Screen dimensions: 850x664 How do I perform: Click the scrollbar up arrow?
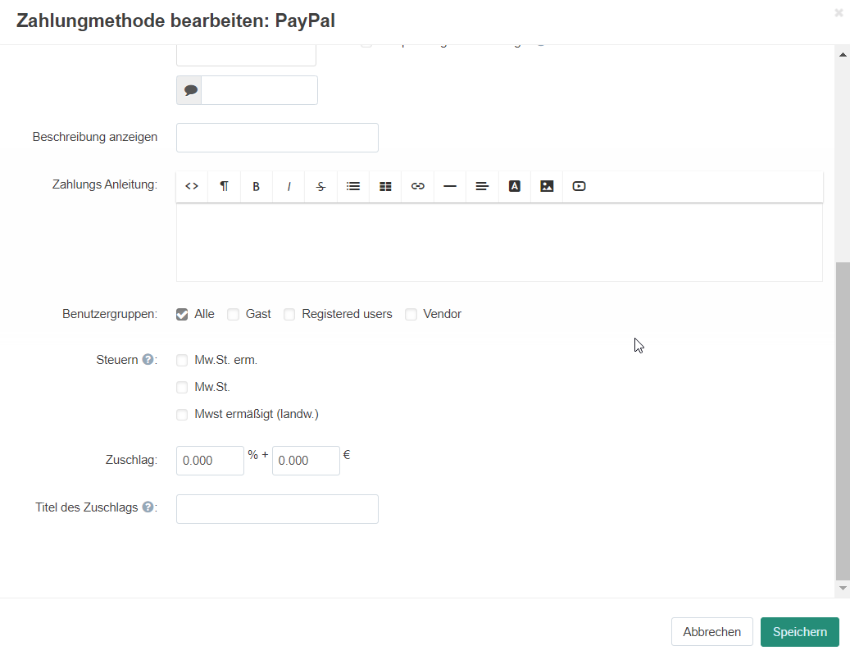tap(843, 55)
